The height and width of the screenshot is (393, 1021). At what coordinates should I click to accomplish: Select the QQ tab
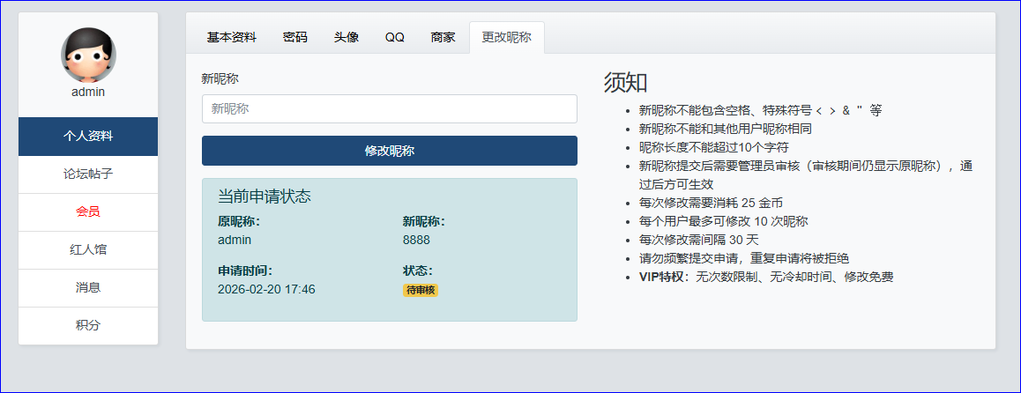tap(395, 38)
